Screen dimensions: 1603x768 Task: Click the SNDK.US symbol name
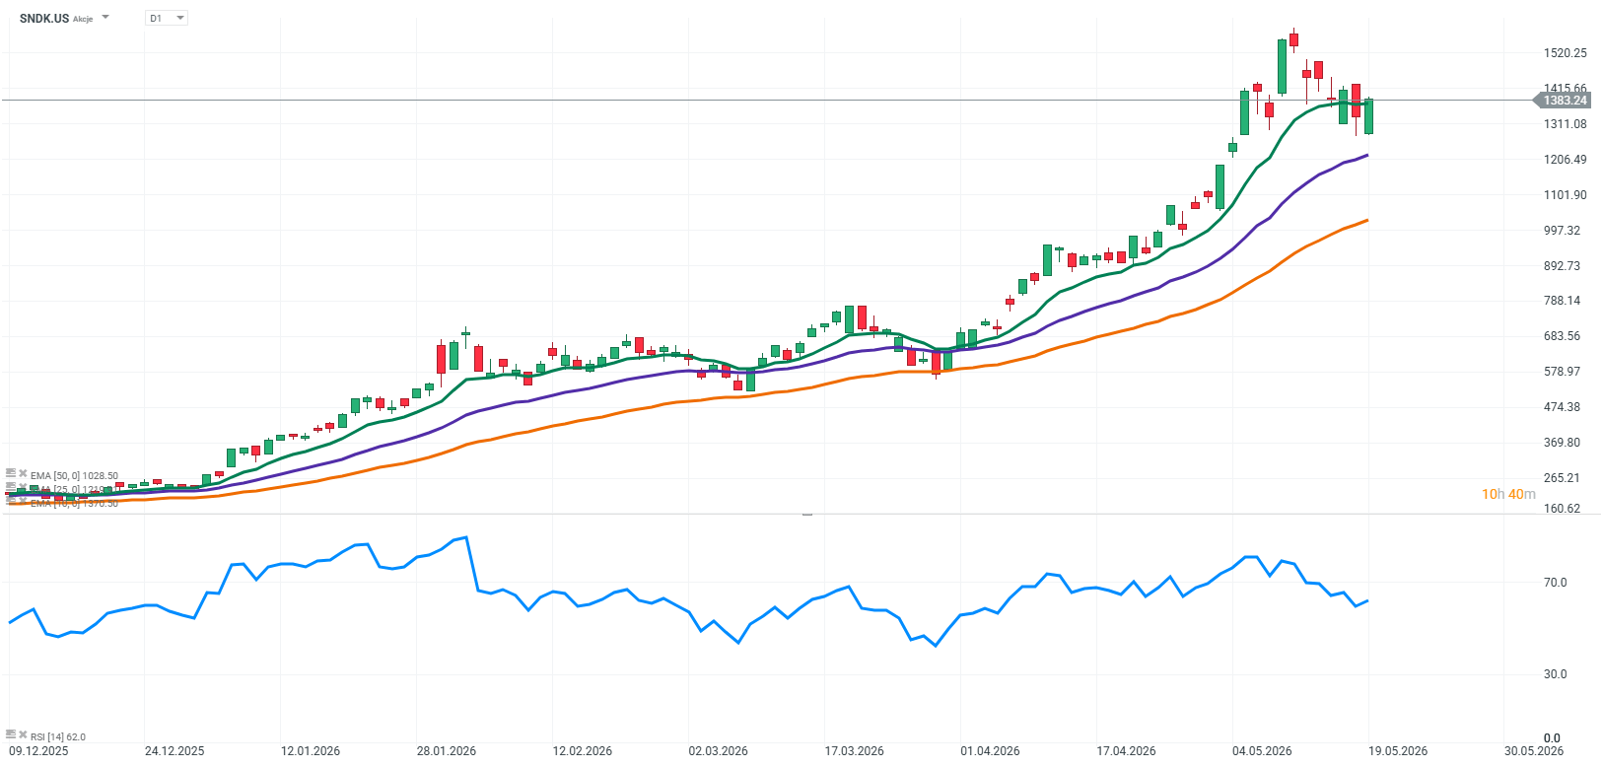[x=44, y=18]
